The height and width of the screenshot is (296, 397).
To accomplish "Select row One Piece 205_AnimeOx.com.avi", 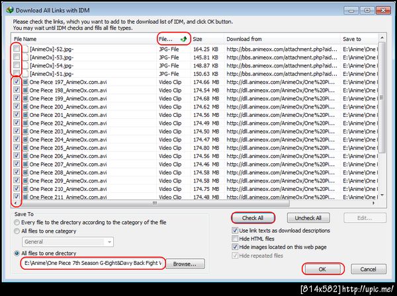I will tap(195, 147).
